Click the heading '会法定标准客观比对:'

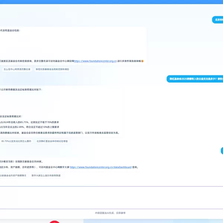click(11, 116)
